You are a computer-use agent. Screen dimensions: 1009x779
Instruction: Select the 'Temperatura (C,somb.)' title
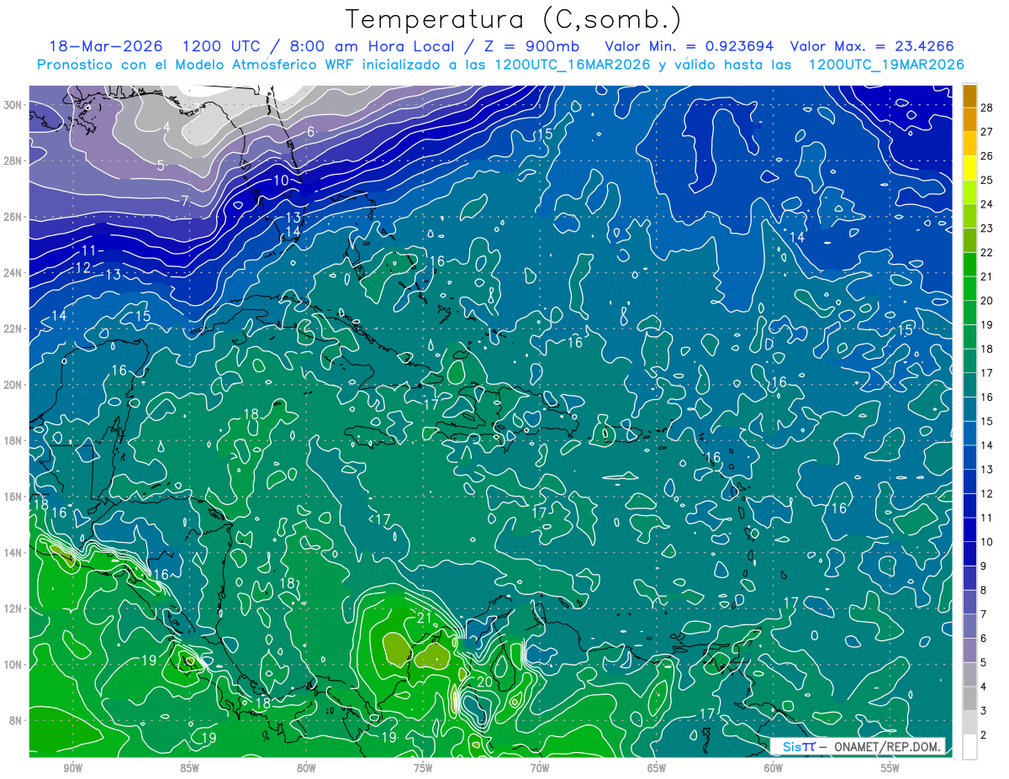(514, 18)
